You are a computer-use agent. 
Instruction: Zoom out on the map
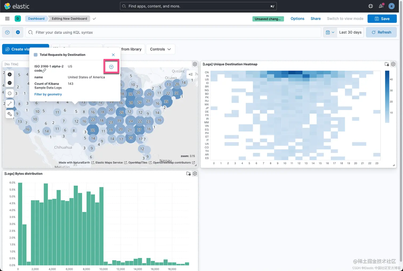coord(10,83)
